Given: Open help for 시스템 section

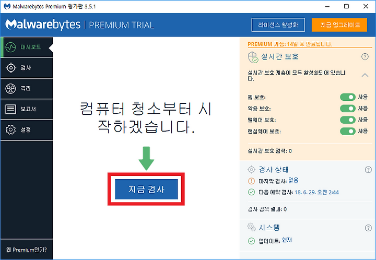Looking at the screenshot, I should coord(368,228).
